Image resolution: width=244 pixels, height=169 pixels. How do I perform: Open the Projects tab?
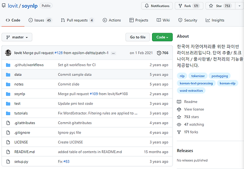pos(139,20)
